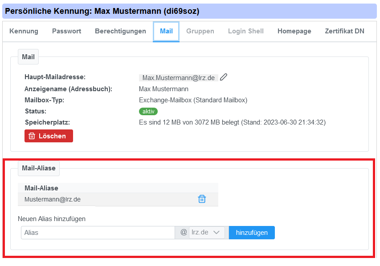Open the Homepage tab

(x=294, y=31)
